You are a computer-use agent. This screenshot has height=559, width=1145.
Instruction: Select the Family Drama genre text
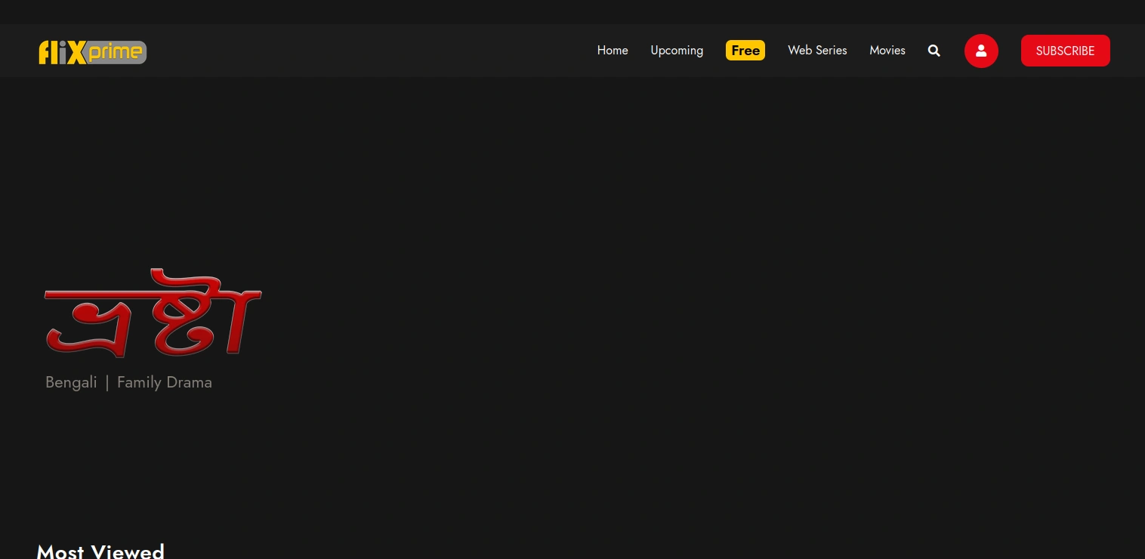165,382
